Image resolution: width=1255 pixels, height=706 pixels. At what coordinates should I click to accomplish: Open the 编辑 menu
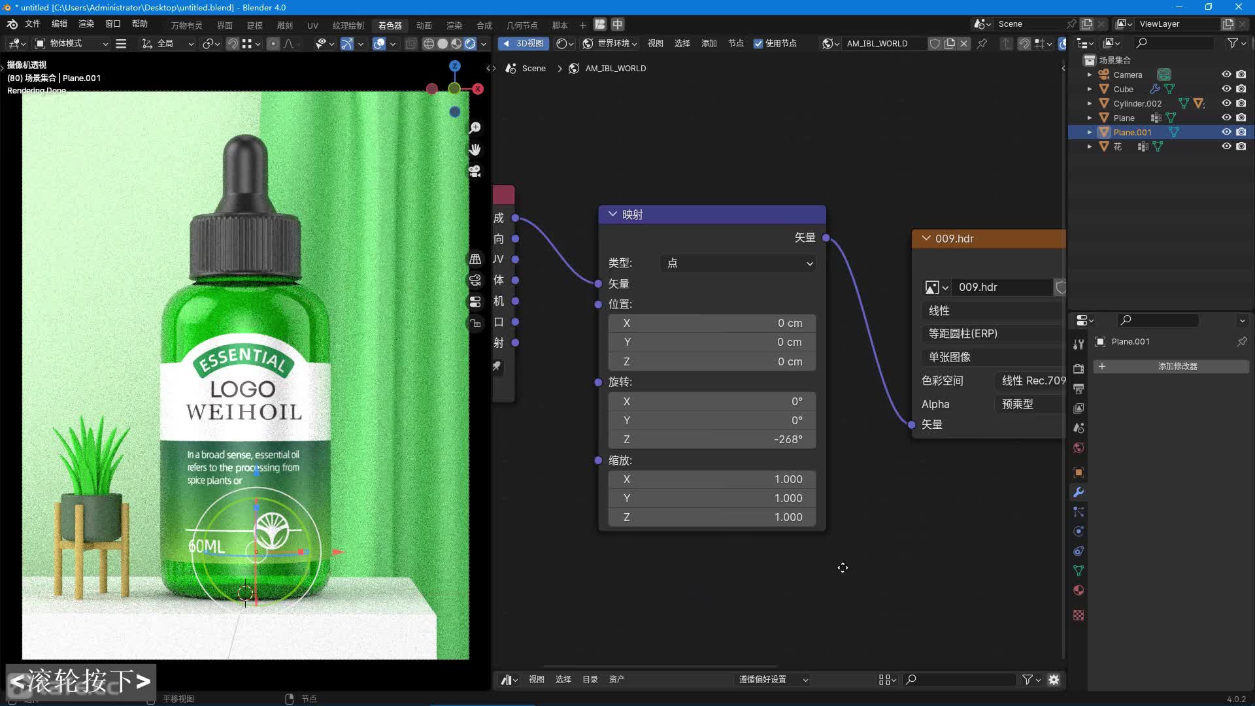(59, 24)
